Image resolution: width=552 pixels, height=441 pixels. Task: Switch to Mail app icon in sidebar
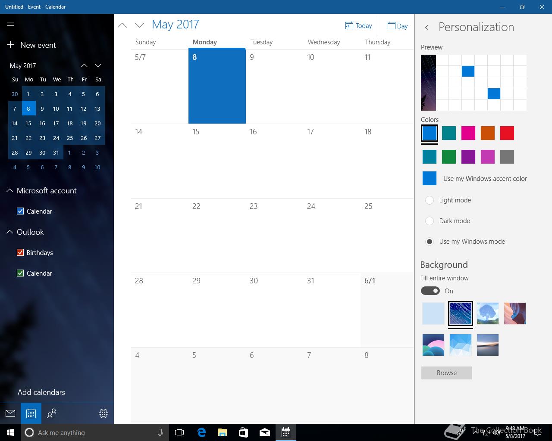click(10, 413)
